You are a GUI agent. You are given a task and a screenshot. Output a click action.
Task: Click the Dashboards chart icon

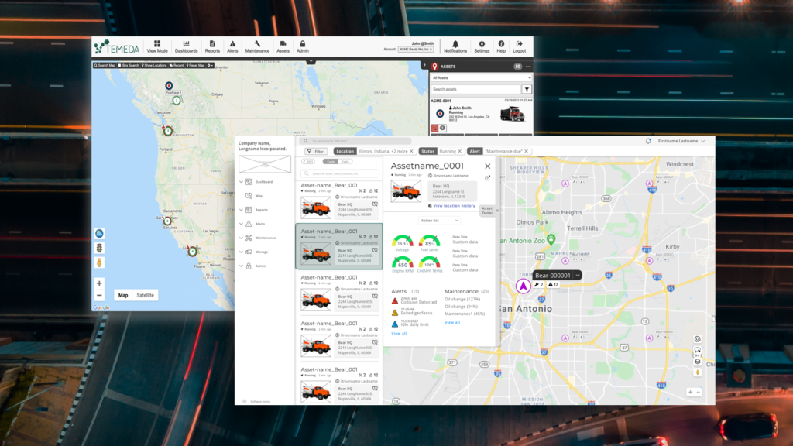pos(186,45)
